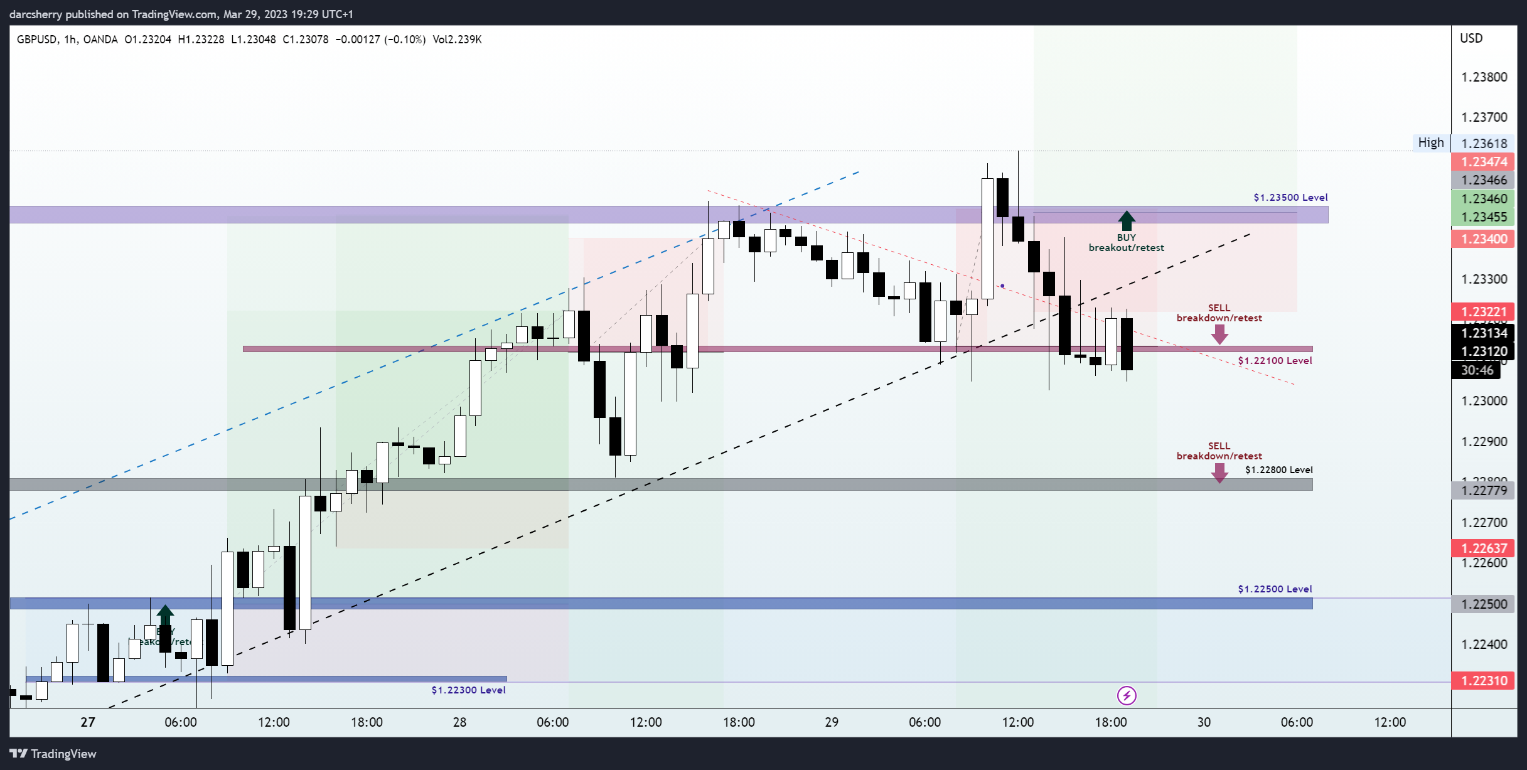Click the USD currency label on price axis
The height and width of the screenshot is (770, 1527).
pyautogui.click(x=1471, y=38)
